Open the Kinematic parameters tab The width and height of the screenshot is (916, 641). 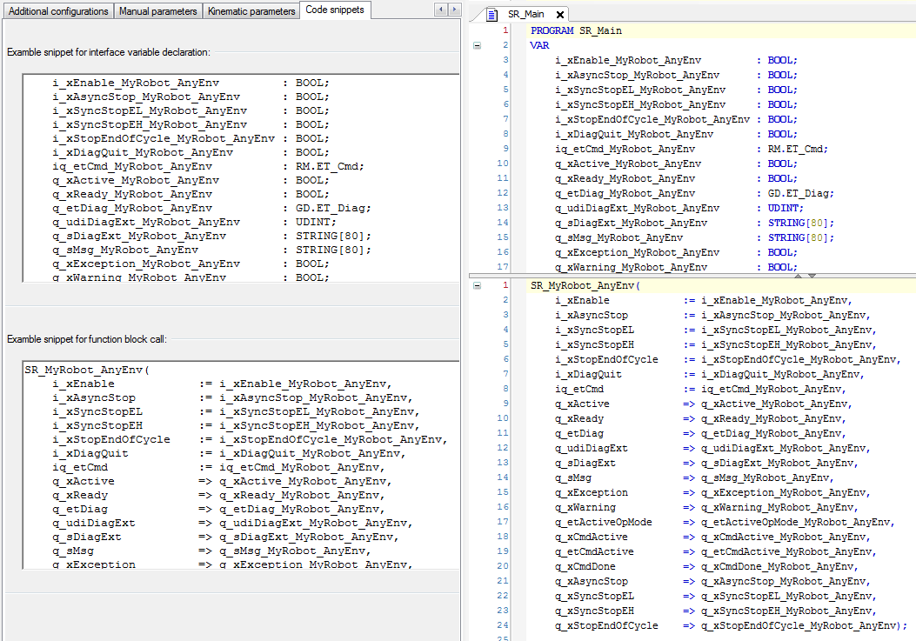tap(252, 11)
